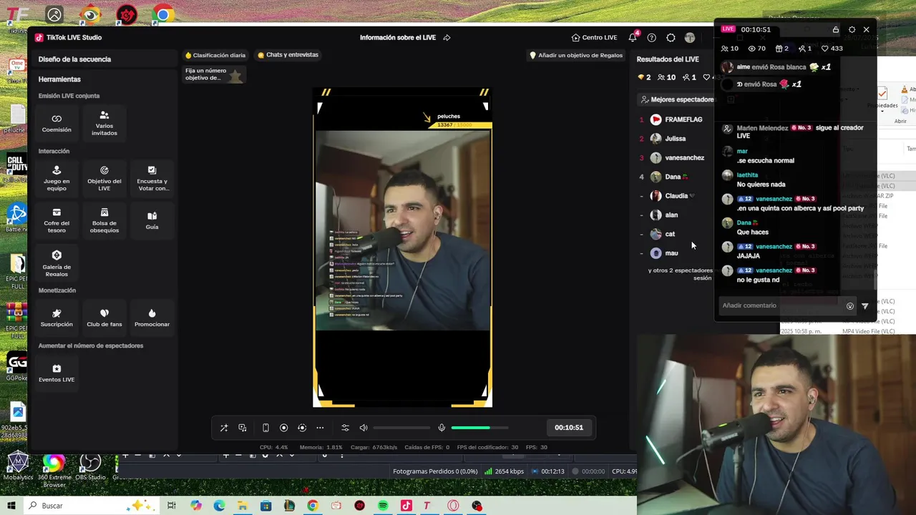Viewport: 916px width, 515px height.
Task: Open the Objetivo del LIVE tool
Action: [x=104, y=178]
